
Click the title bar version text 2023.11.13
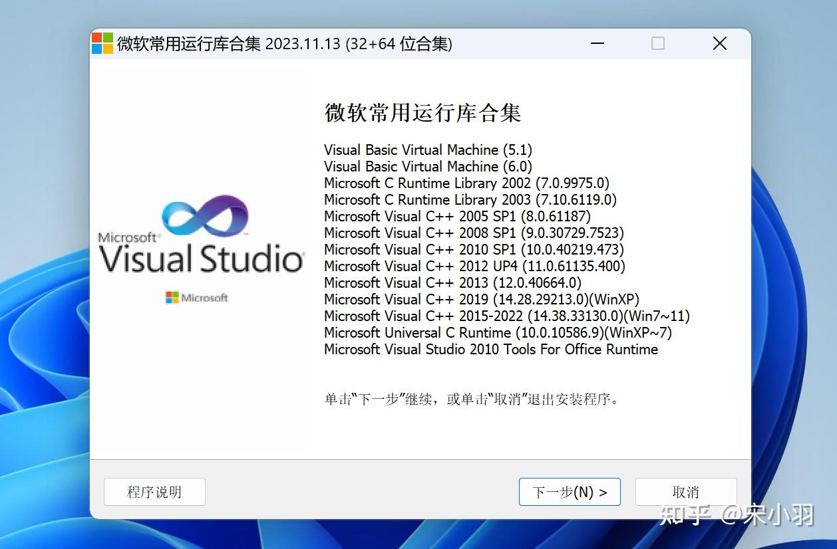coord(303,43)
